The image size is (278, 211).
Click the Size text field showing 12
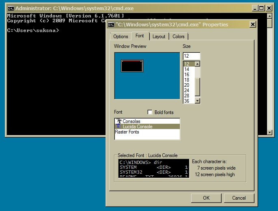click(192, 56)
